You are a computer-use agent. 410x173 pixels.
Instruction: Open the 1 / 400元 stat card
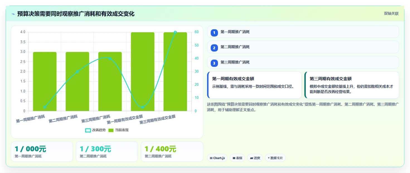click(x=172, y=152)
